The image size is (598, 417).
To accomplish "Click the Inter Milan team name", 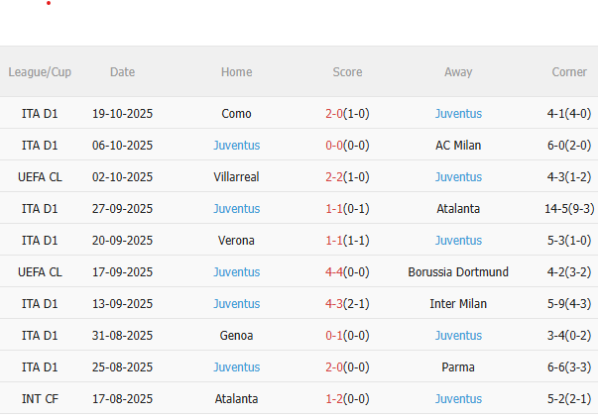I will click(458, 304).
